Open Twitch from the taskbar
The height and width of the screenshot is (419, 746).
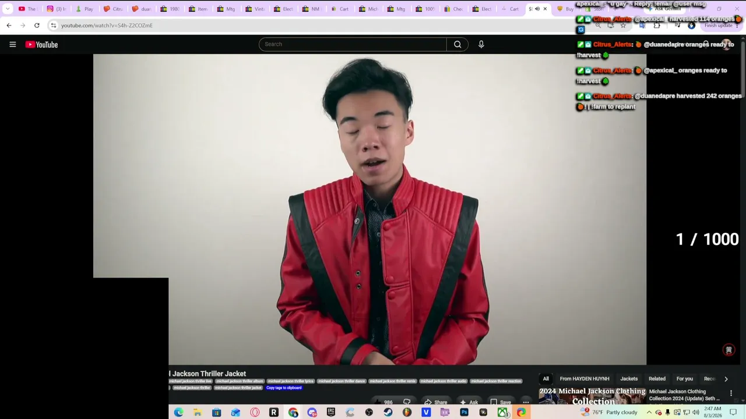(445, 413)
